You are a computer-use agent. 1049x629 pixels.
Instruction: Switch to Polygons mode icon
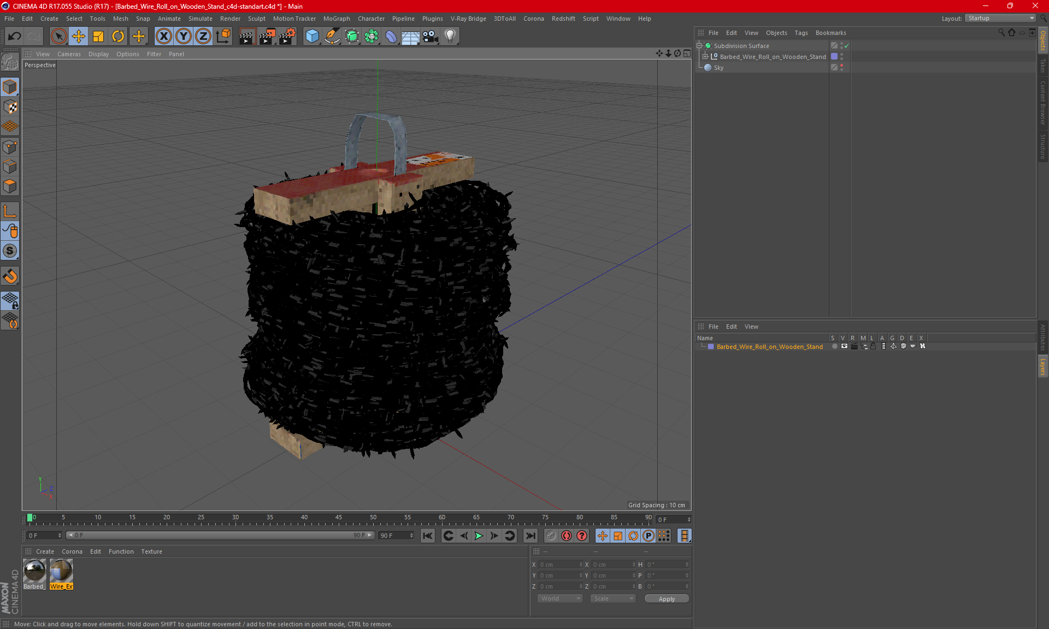coord(10,186)
